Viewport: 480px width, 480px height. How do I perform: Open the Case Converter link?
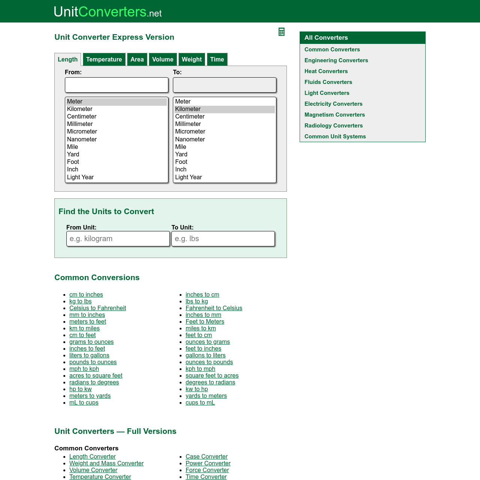tap(207, 457)
